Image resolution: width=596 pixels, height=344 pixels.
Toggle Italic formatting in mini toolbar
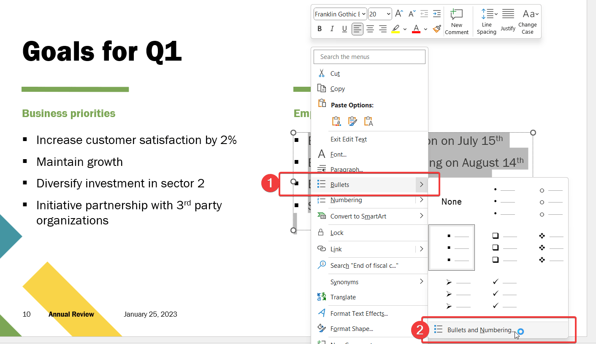(332, 29)
